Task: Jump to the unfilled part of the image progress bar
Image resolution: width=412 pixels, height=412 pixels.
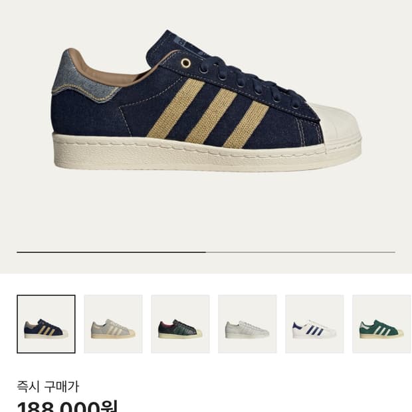Action: pyautogui.click(x=300, y=252)
